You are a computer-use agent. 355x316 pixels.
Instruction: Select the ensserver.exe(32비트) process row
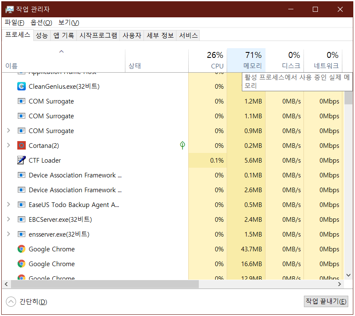click(59, 234)
